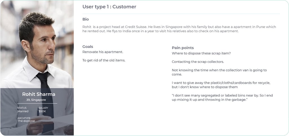Click the "Married" status value
The width and height of the screenshot is (289, 136).
(x=23, y=111)
